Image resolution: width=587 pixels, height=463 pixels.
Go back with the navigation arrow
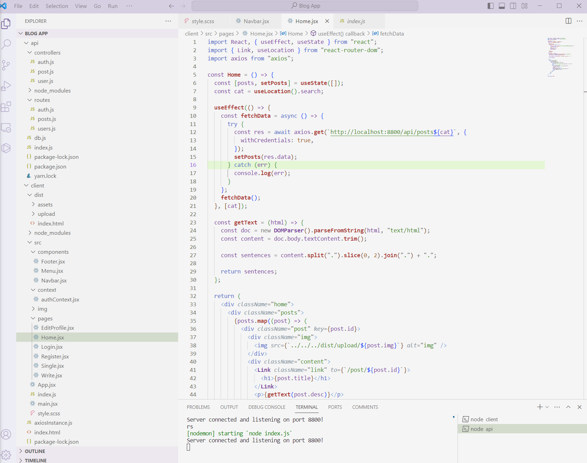tap(172, 6)
